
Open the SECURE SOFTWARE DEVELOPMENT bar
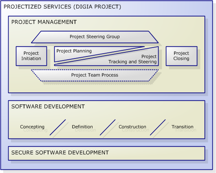click(106, 153)
